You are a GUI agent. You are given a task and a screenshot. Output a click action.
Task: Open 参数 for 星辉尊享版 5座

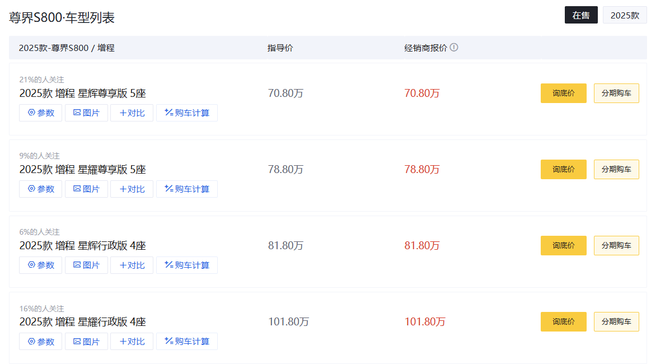(40, 113)
